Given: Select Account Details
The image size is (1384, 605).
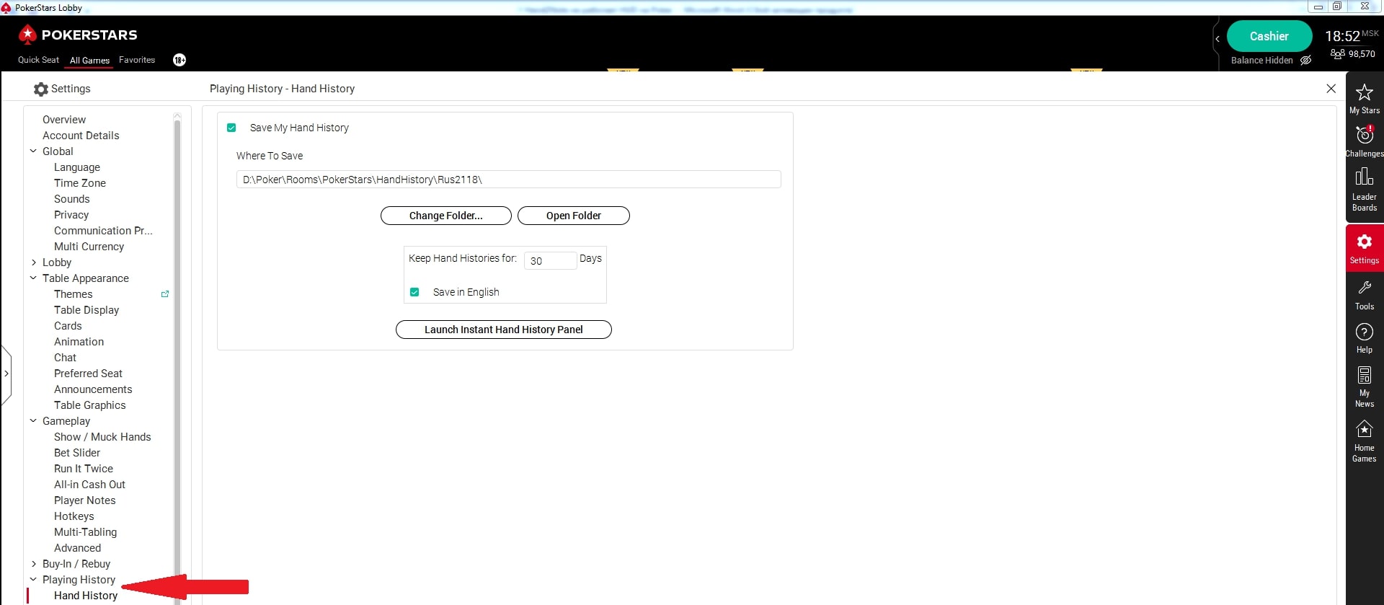Looking at the screenshot, I should click(x=81, y=136).
